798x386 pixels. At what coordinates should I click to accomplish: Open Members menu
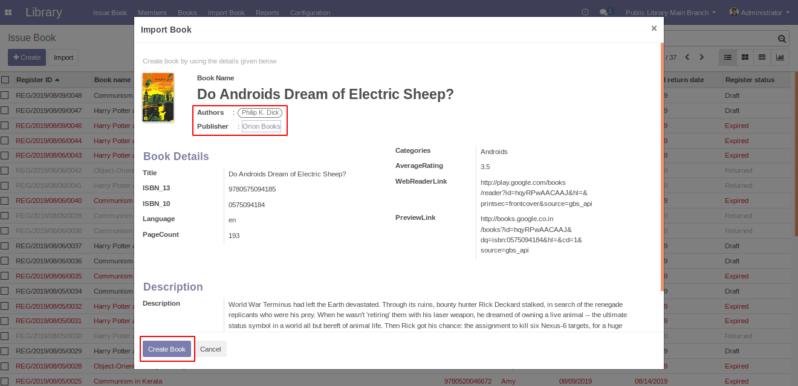point(152,13)
